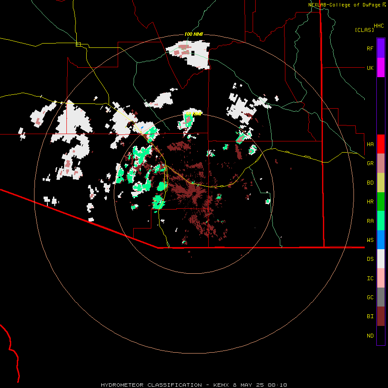Click the GC gray legend swatch
The image size is (388, 388).
click(381, 297)
